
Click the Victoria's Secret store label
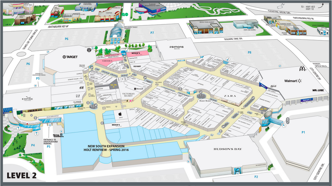tap(128, 95)
